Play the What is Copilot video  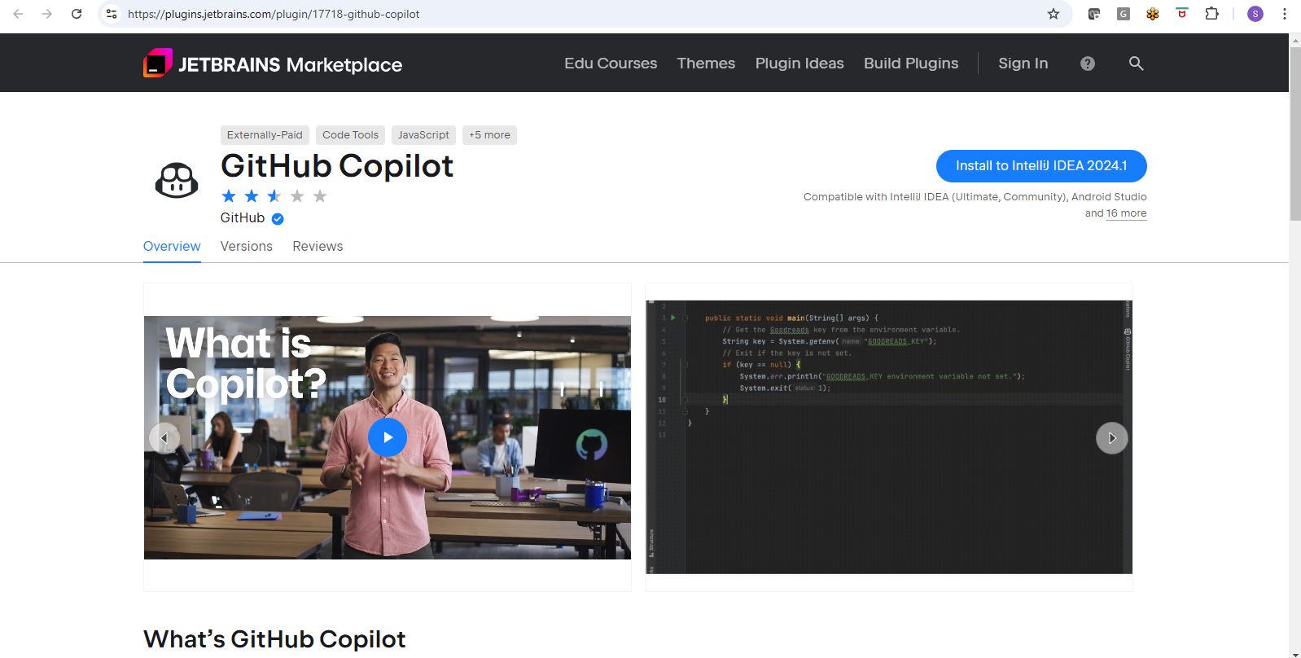(x=388, y=437)
